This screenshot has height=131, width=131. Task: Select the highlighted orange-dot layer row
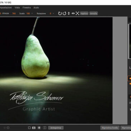coord(129,79)
